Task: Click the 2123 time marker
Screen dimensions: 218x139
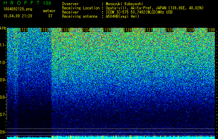Action: [x=65, y=30]
